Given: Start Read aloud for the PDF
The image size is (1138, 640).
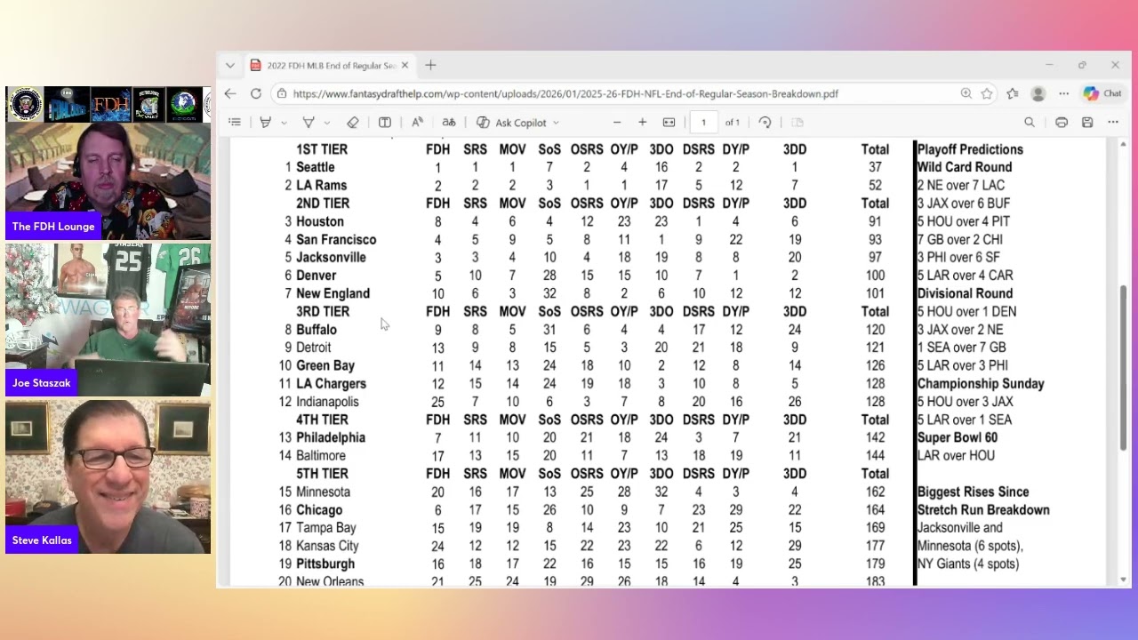Looking at the screenshot, I should [x=417, y=123].
